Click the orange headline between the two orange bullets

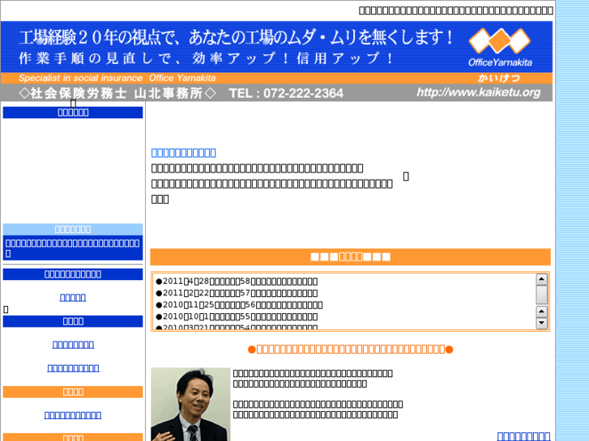(351, 350)
